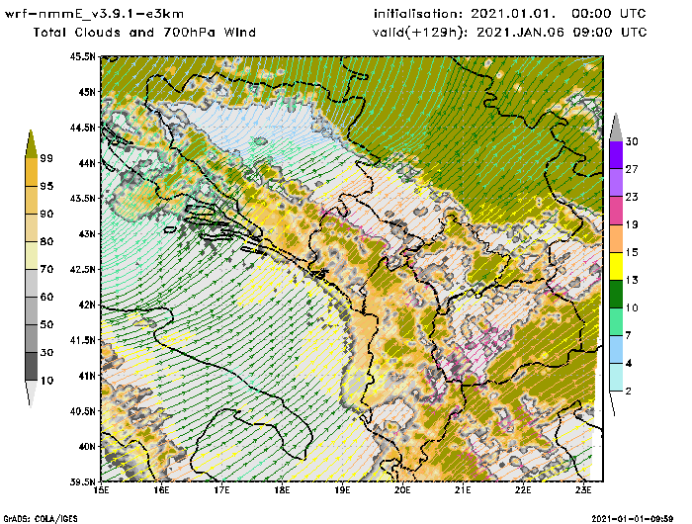This screenshot has width=692, height=524.
Task: Click the 10 percent dark gray cloud swatch
Action: click(x=32, y=367)
